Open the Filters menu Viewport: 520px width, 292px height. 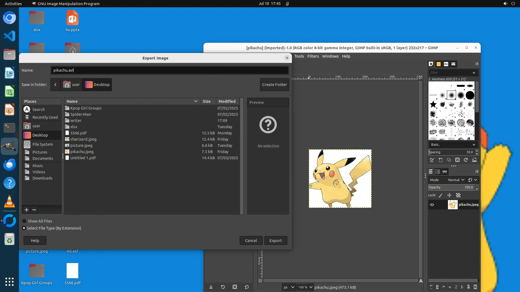[x=313, y=56]
